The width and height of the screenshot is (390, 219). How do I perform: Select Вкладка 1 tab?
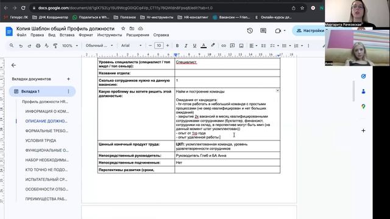42,91
